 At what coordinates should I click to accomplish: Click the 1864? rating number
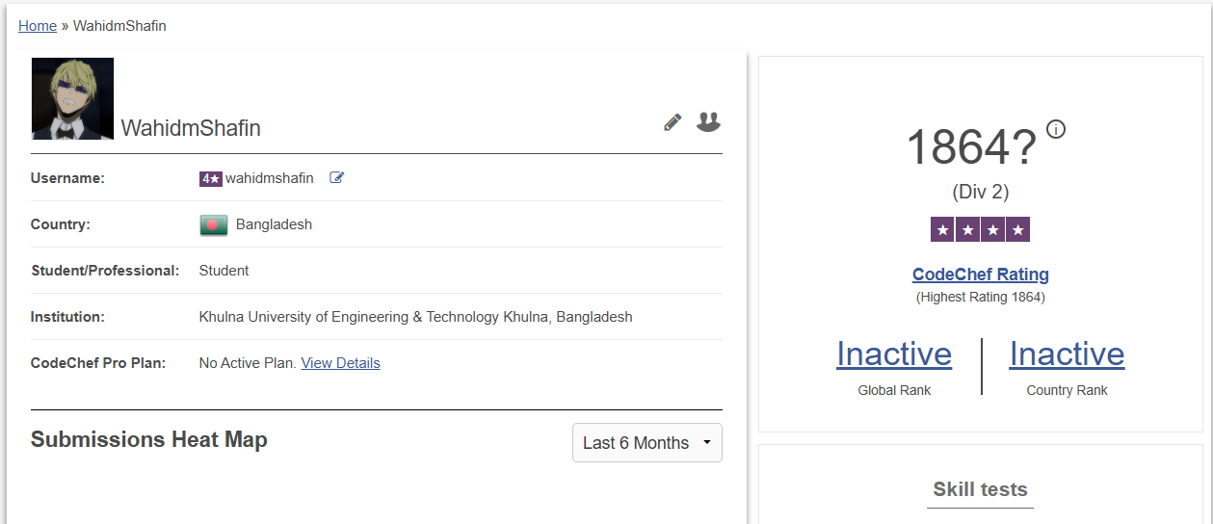(970, 147)
